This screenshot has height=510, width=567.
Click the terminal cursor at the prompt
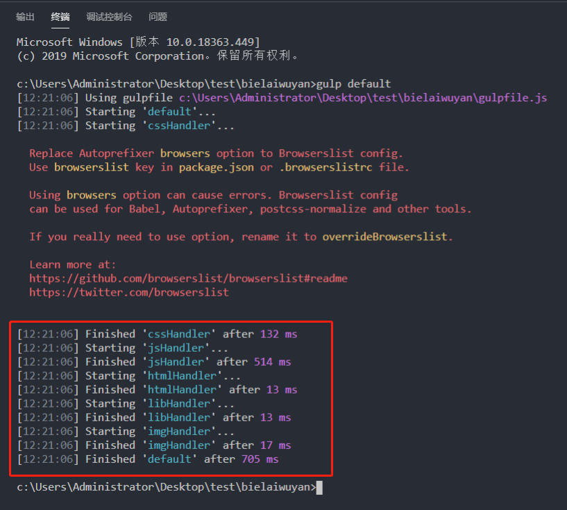pyautogui.click(x=319, y=488)
